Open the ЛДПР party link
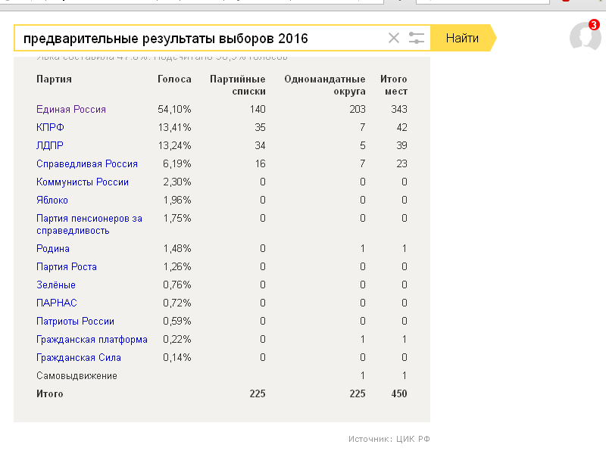The image size is (606, 454). coord(50,145)
